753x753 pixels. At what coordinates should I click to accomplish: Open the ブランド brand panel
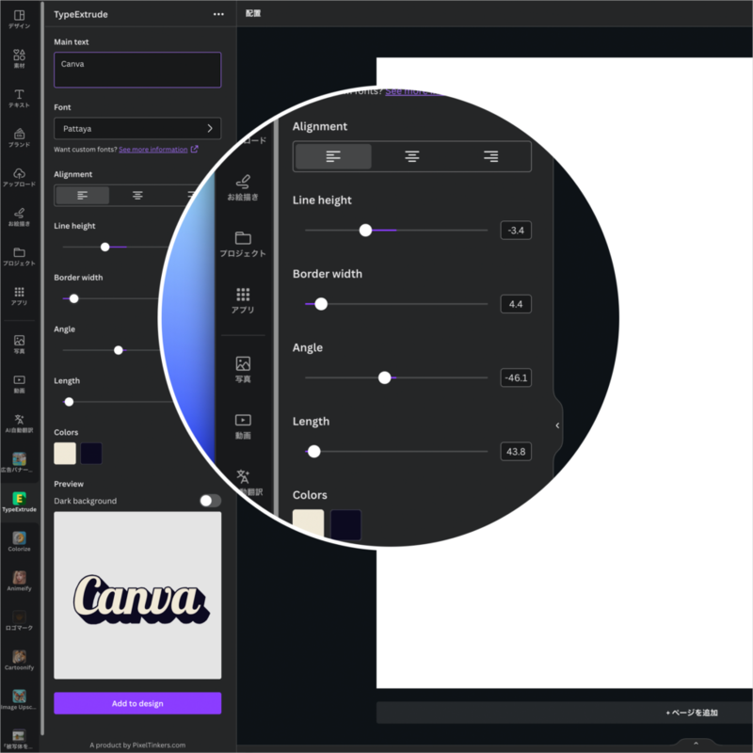click(19, 137)
